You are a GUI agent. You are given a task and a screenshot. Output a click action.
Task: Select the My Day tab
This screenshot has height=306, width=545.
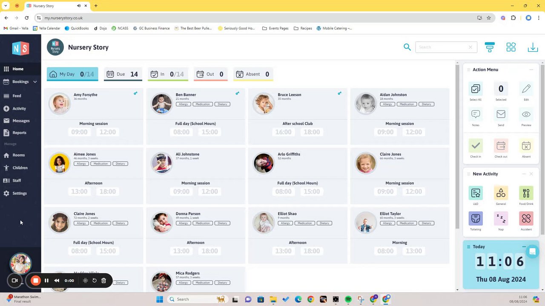click(x=72, y=74)
